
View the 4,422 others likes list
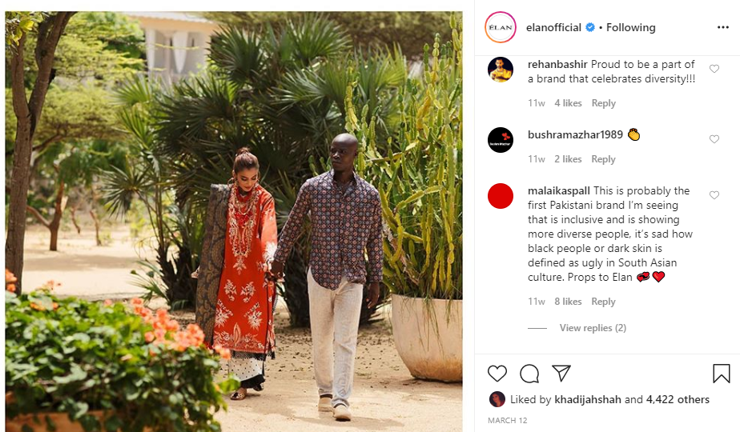click(x=678, y=399)
